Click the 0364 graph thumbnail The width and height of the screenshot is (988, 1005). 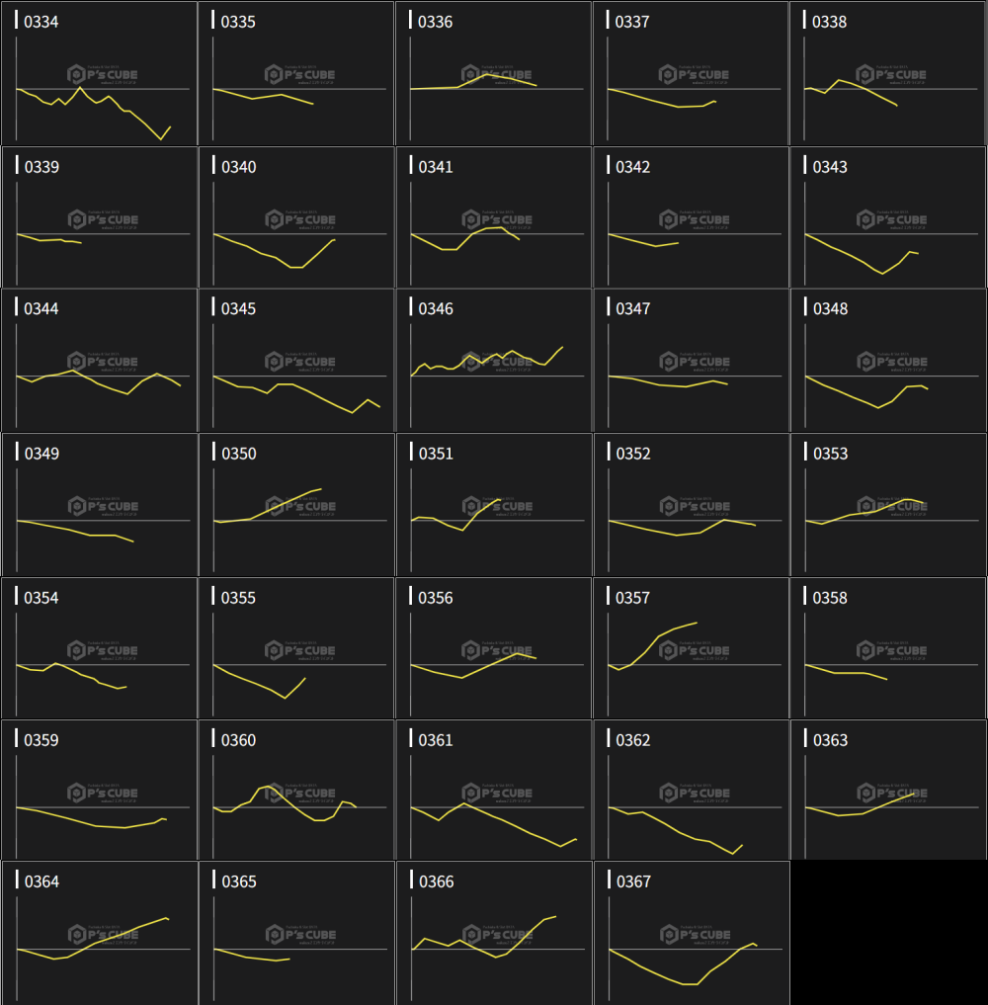click(x=99, y=933)
